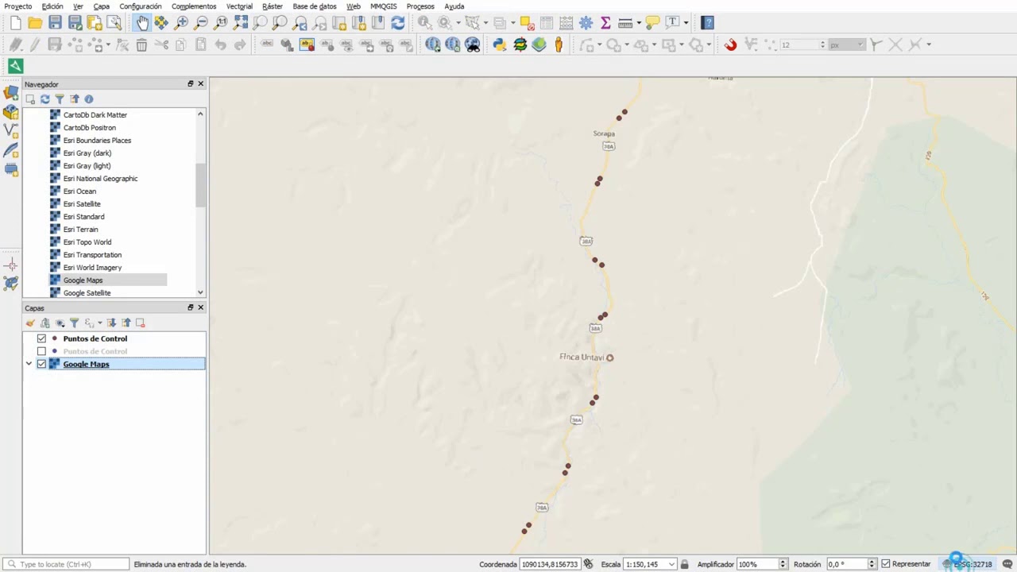Image resolution: width=1017 pixels, height=572 pixels.
Task: Open the text annotation tool dropdown arrow
Action: pos(686,22)
